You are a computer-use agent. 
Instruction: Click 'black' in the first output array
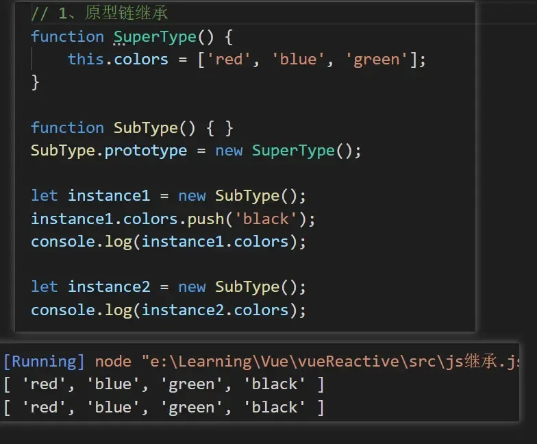275,384
